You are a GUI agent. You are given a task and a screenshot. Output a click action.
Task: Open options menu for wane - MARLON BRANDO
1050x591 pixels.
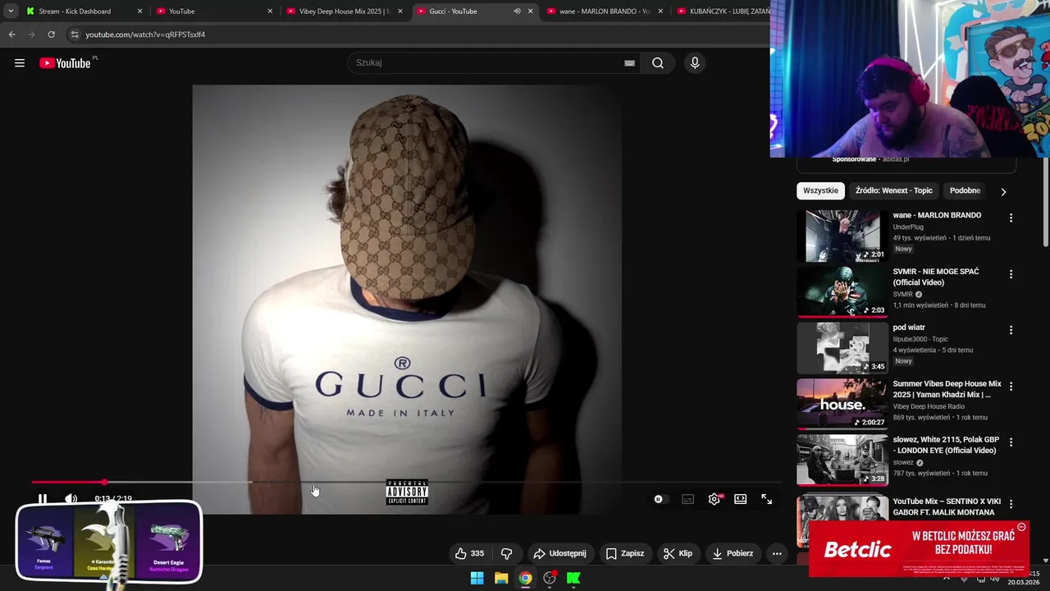[1011, 218]
